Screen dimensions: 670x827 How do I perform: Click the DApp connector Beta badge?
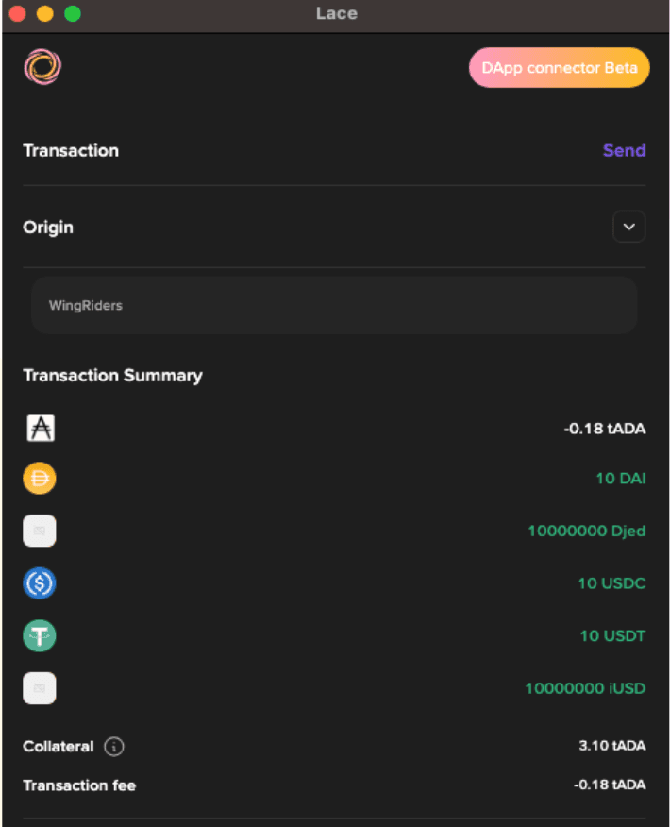coord(559,67)
